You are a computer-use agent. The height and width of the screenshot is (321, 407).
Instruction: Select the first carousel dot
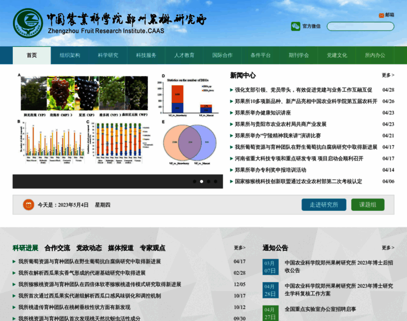pos(194,181)
